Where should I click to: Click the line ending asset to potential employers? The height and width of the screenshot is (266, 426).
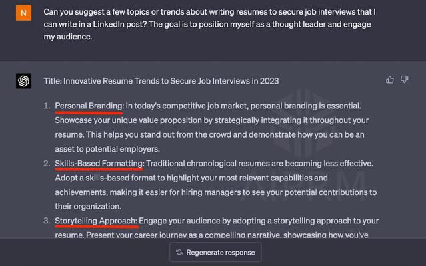[x=107, y=149]
